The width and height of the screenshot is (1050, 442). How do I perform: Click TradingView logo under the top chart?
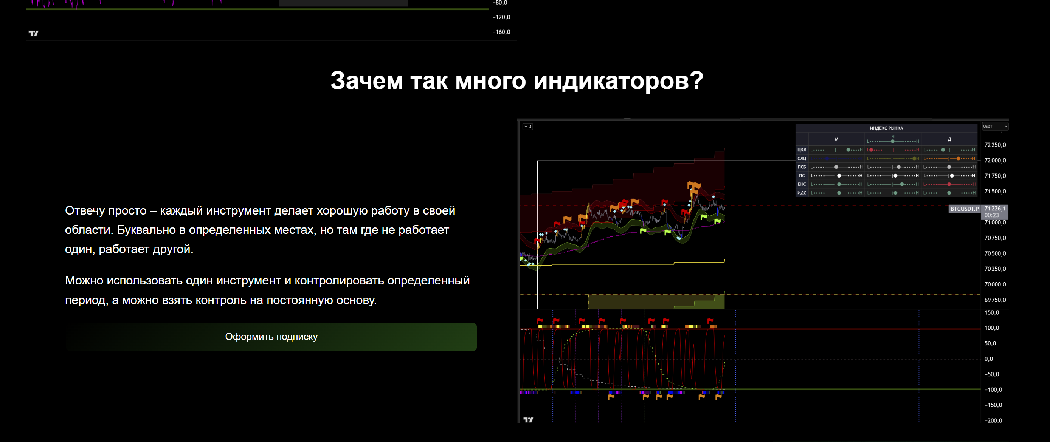tap(33, 33)
